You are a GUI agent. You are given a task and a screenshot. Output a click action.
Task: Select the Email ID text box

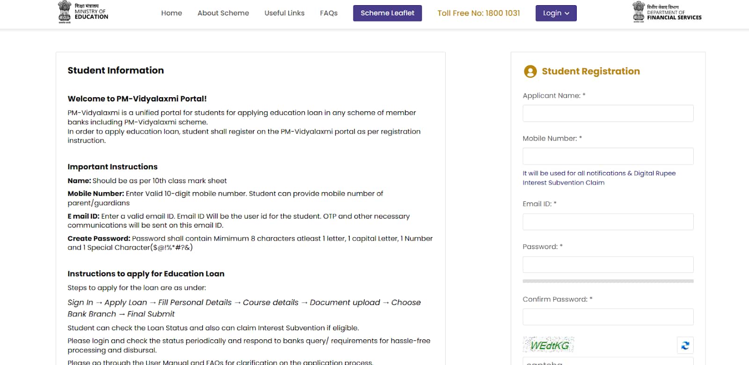tap(608, 222)
